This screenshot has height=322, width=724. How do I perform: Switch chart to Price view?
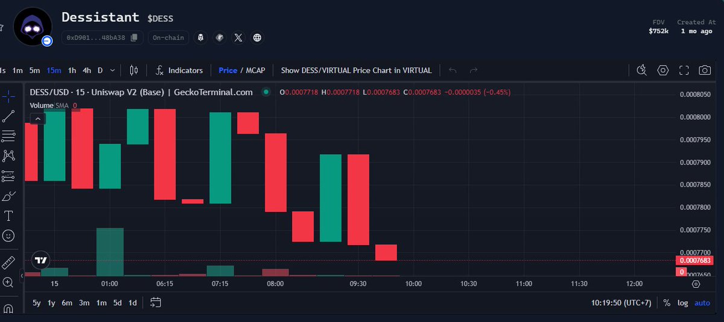click(228, 70)
